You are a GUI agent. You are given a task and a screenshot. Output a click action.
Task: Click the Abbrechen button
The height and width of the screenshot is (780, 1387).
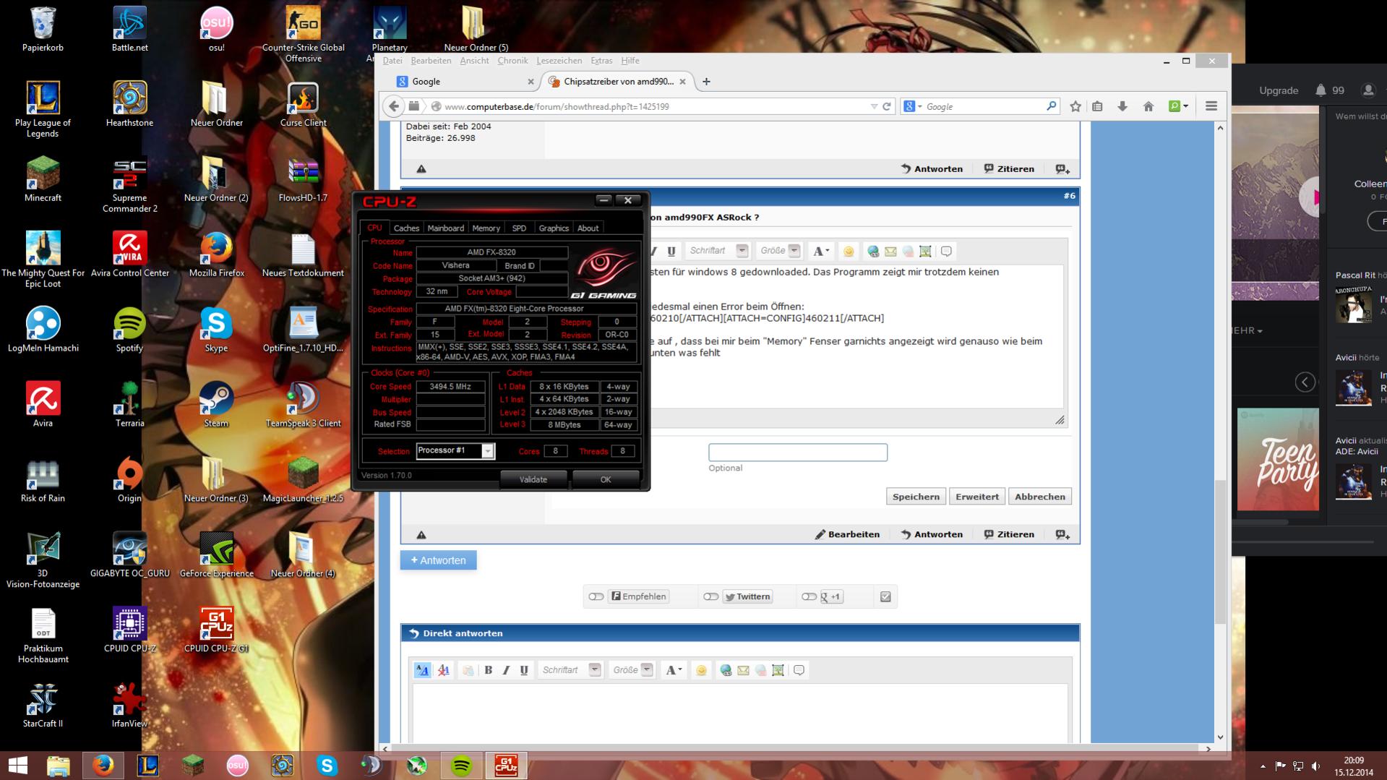click(1040, 497)
